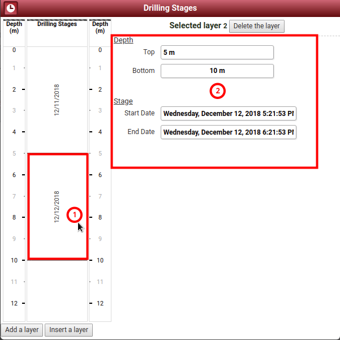The image size is (340, 340).
Task: Open the Start Date field
Action: pos(228,113)
